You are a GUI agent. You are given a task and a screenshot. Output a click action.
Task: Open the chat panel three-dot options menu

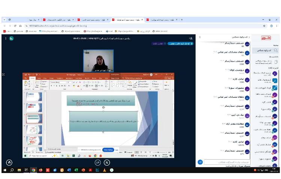click(x=200, y=37)
